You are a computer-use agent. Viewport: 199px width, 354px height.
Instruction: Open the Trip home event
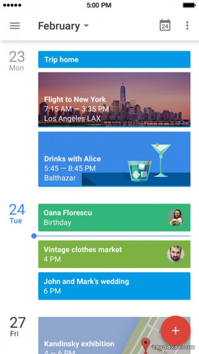click(x=114, y=59)
